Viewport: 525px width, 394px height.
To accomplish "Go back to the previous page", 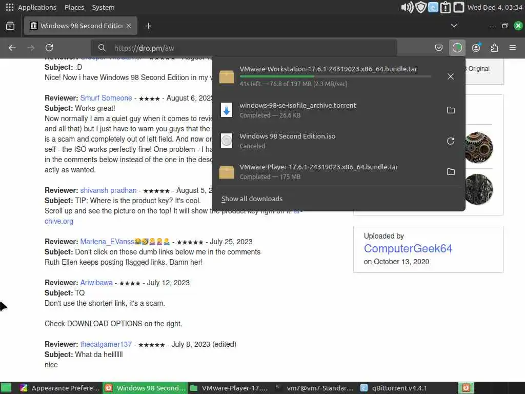I will (12, 48).
